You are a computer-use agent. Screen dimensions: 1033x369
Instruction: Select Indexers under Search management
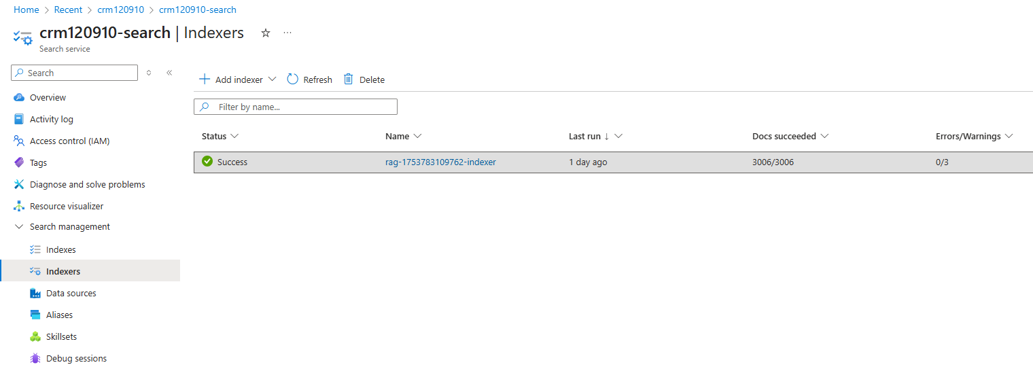(63, 271)
